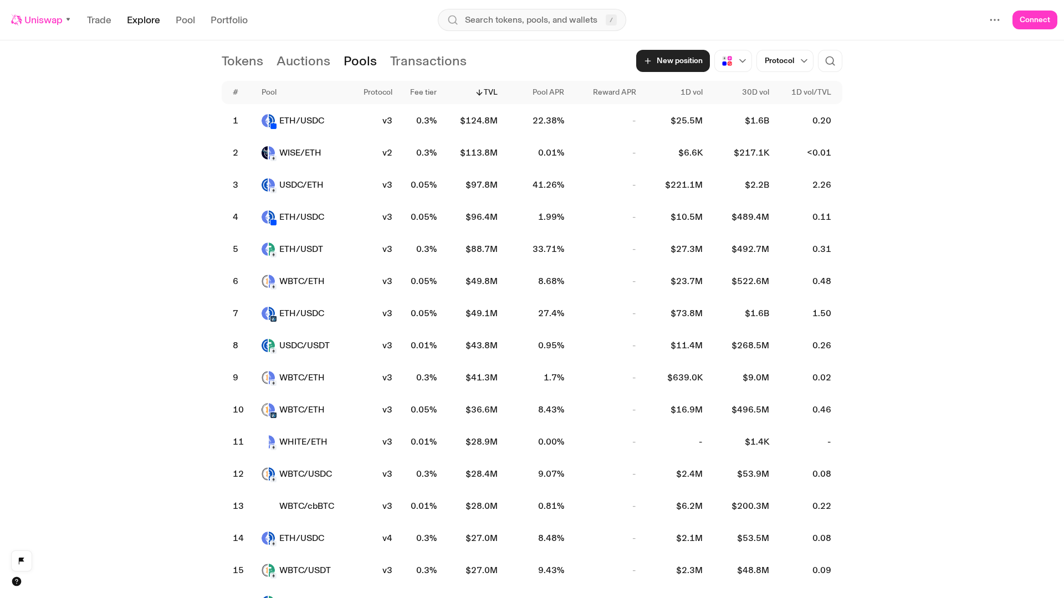Screen dimensions: 1064x598
Task: Click the $200.3M 30D volume value
Action: pos(750,506)
